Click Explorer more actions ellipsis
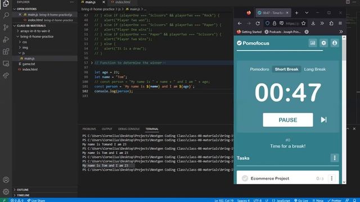Screen dimensions: 360x202 (72, 2)
